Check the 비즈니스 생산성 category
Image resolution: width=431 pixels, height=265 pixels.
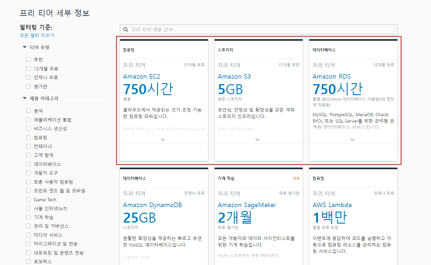(28, 128)
